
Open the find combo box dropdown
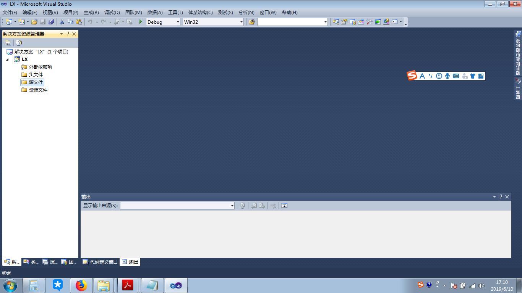pyautogui.click(x=325, y=22)
